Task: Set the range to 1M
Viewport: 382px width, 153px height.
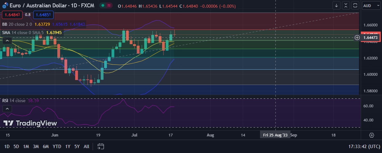Action: pyautogui.click(x=26, y=147)
